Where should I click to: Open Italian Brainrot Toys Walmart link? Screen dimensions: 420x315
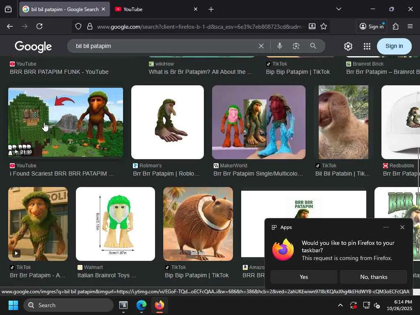[x=107, y=275]
